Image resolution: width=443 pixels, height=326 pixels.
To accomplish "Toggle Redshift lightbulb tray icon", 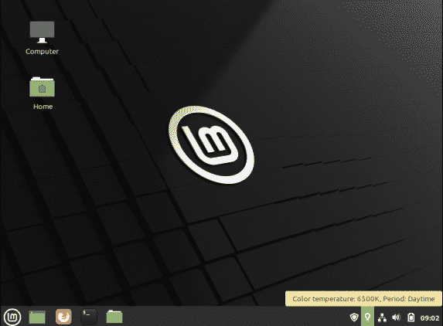I will pos(367,317).
